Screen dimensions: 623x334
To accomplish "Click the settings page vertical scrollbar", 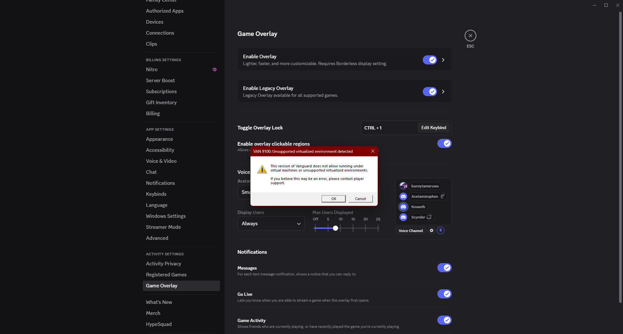I will pyautogui.click(x=620, y=157).
